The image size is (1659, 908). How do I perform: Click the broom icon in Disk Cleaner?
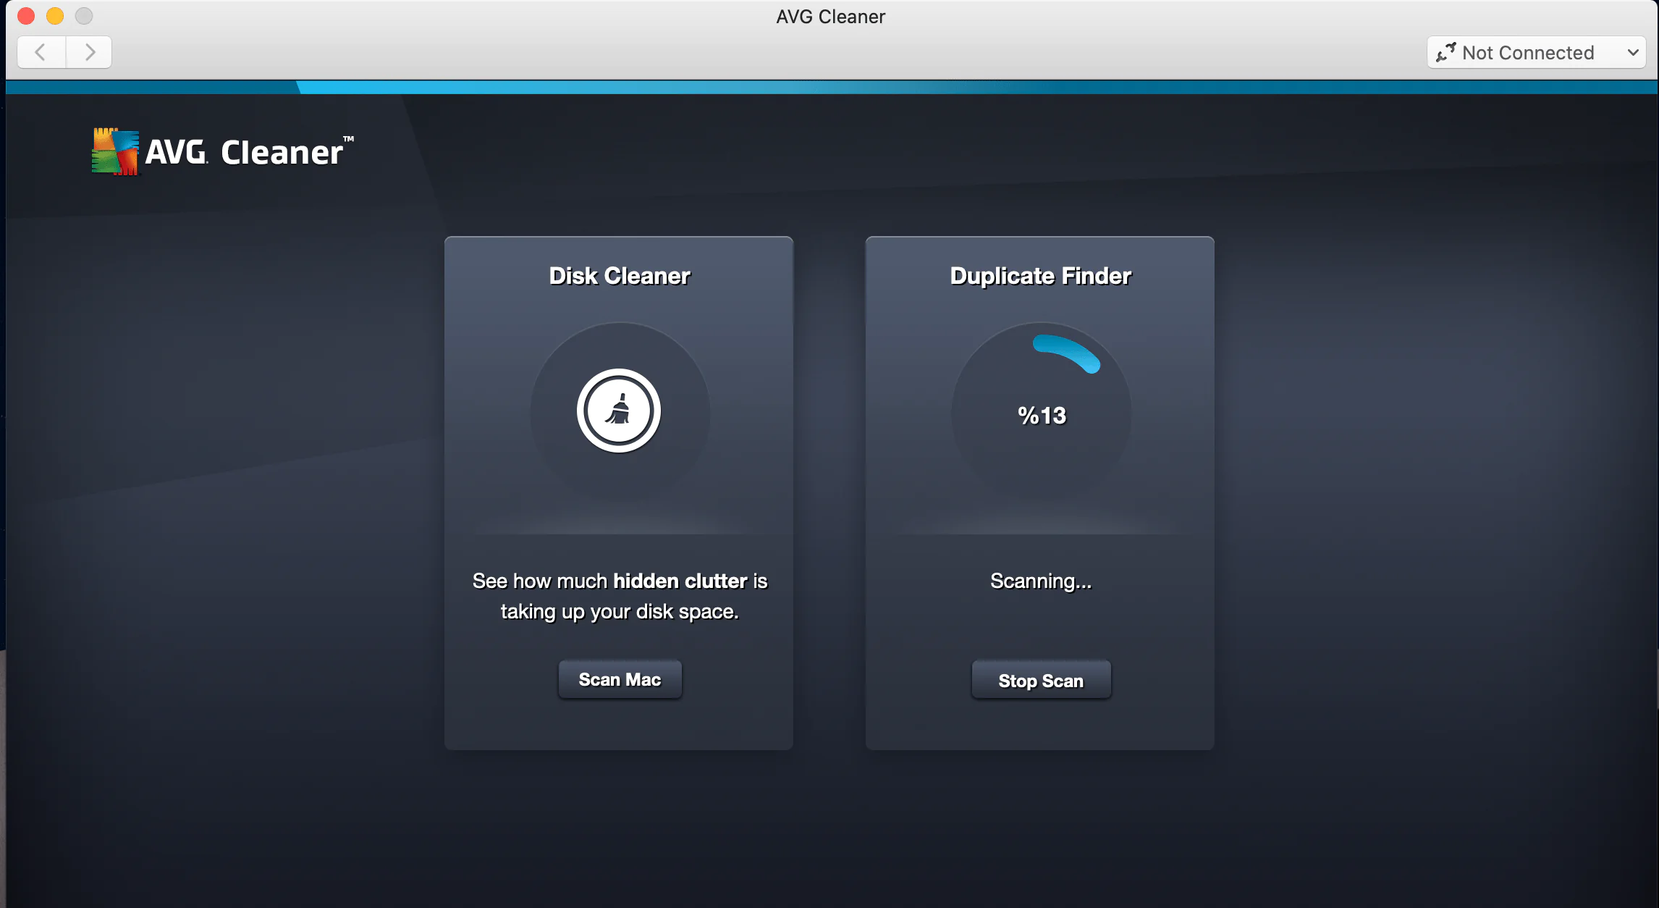tap(619, 411)
